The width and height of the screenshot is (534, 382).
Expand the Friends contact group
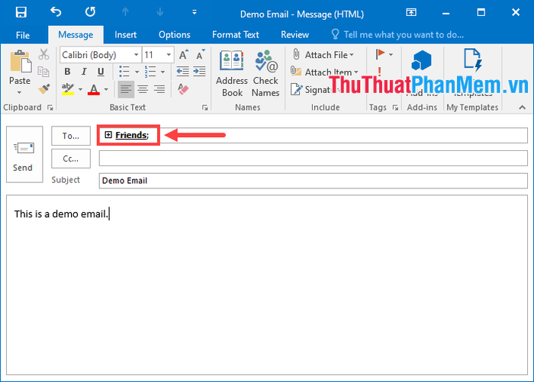pyautogui.click(x=108, y=135)
